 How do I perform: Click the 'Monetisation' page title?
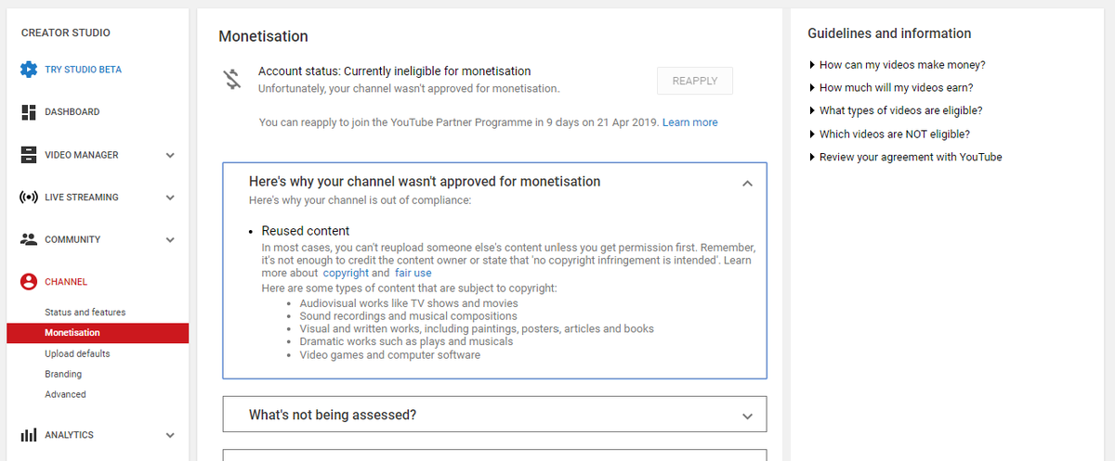tap(263, 36)
